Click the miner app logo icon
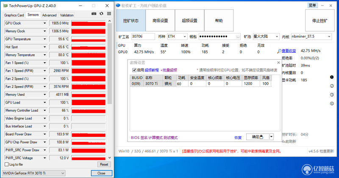Screen dimensions: 339x178 coord(118,5)
